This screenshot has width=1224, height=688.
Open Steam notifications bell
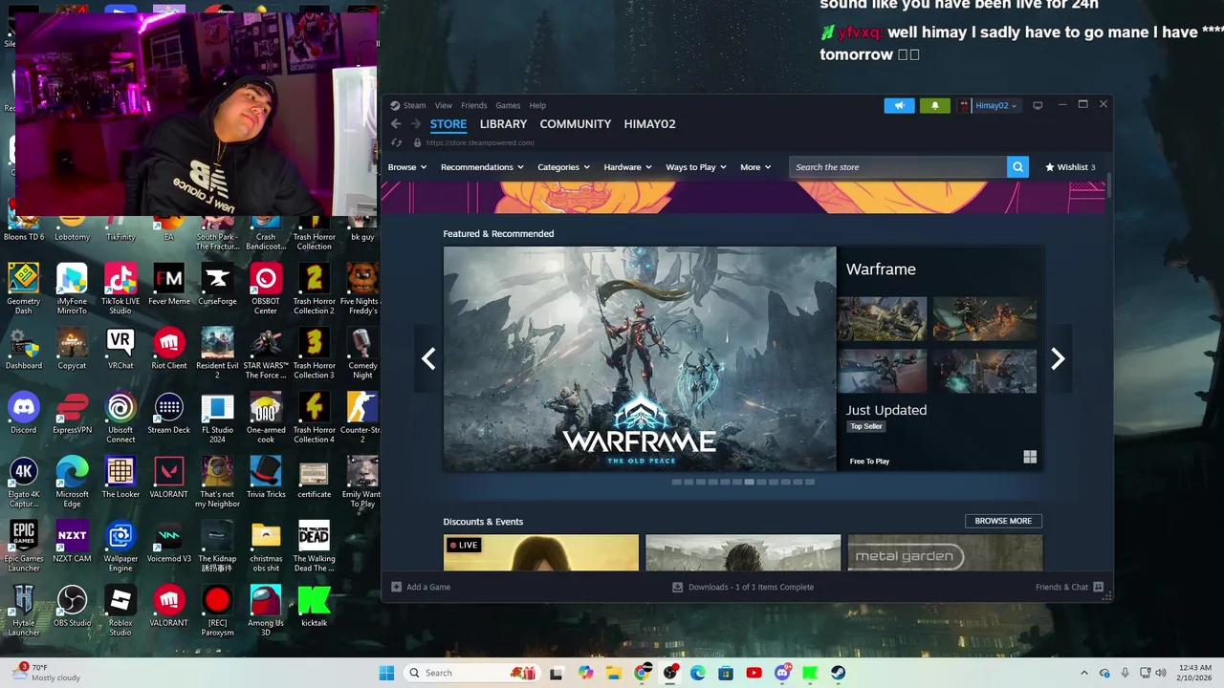934,105
